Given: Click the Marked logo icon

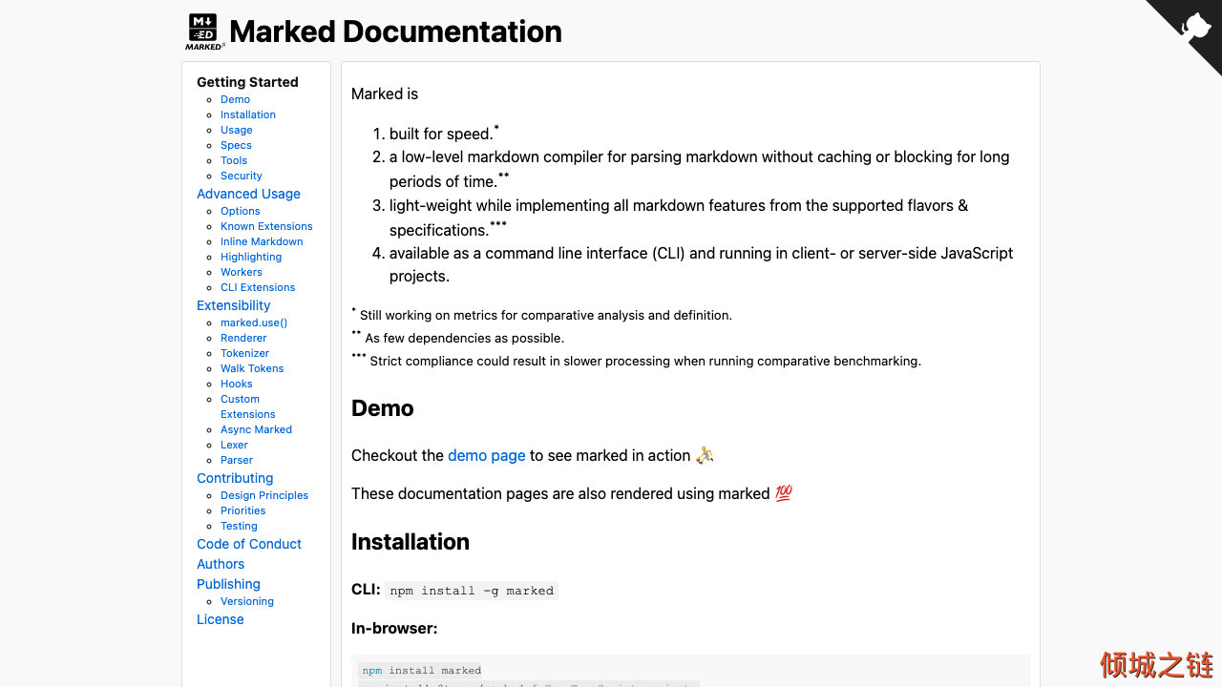Looking at the screenshot, I should (205, 31).
